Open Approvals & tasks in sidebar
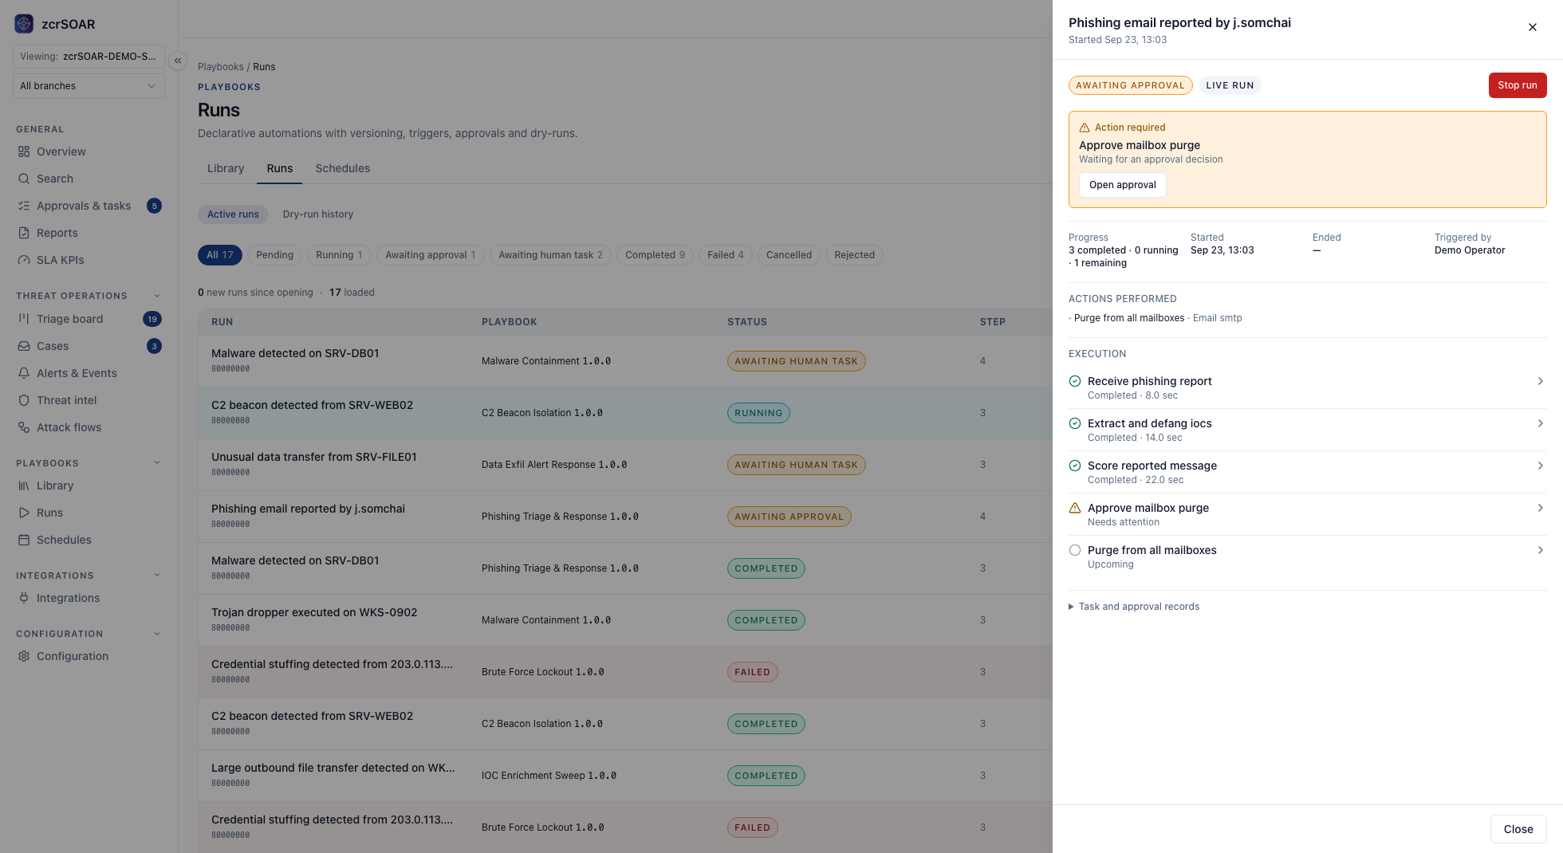This screenshot has width=1563, height=853. (x=89, y=206)
